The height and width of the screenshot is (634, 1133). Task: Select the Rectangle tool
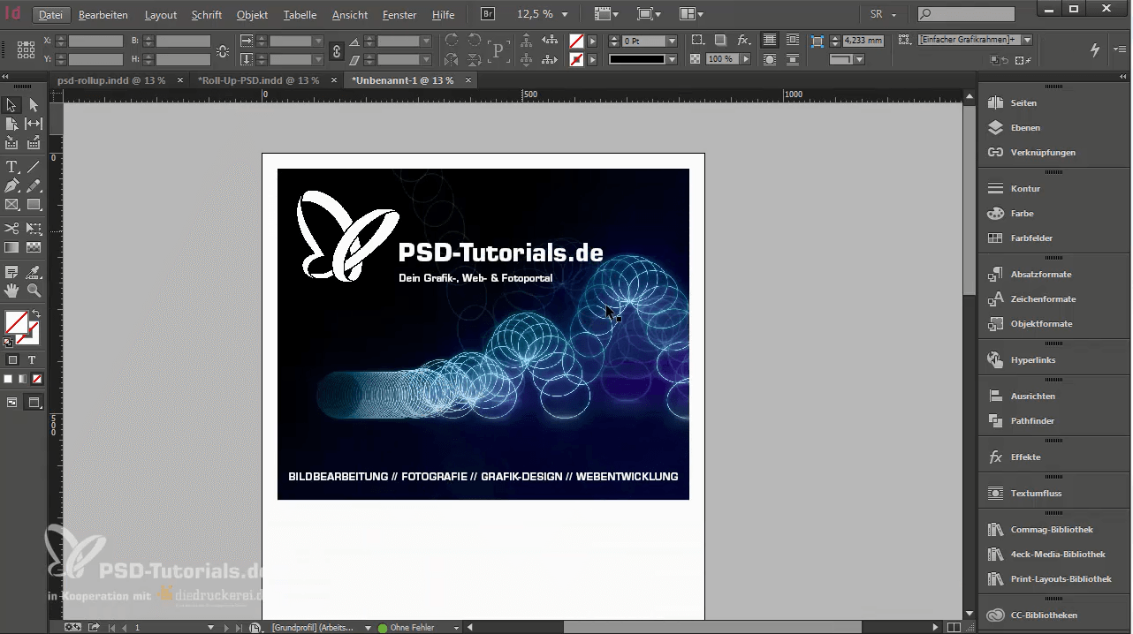point(34,205)
